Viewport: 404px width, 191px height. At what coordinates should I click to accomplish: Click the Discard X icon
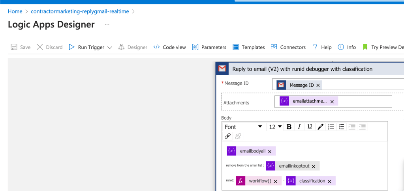(x=39, y=47)
